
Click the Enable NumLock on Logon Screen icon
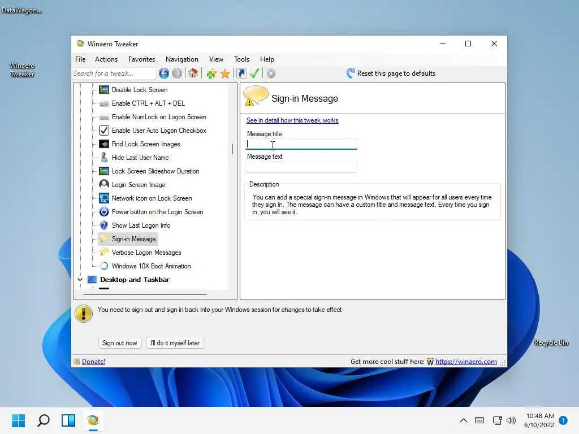click(104, 117)
